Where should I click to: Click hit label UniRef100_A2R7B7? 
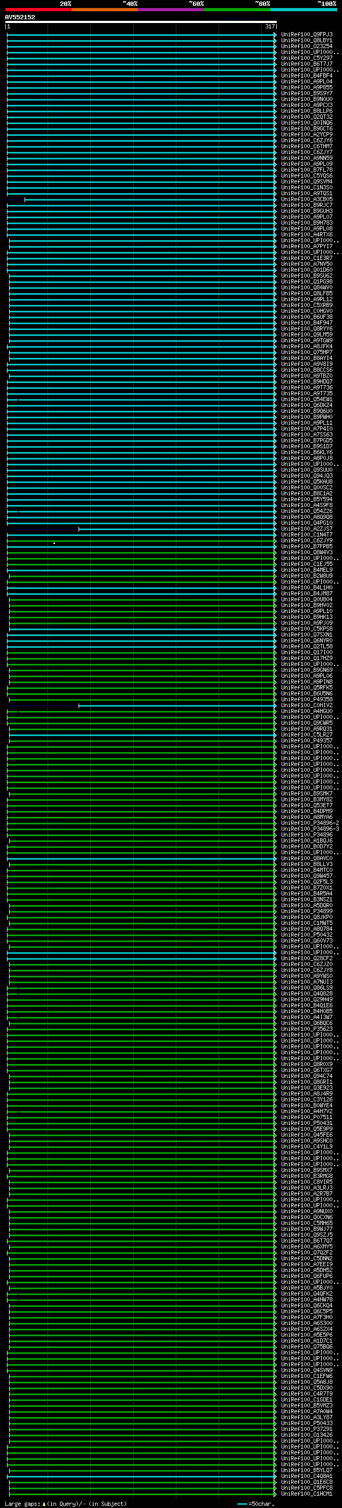307,1193
